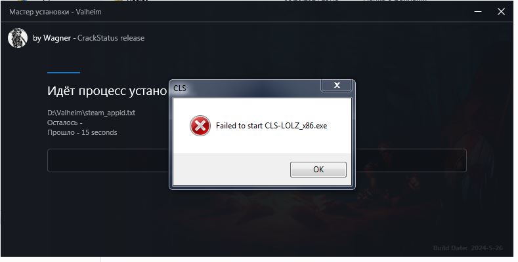
Task: Click the installation progress bar
Action: point(257,160)
